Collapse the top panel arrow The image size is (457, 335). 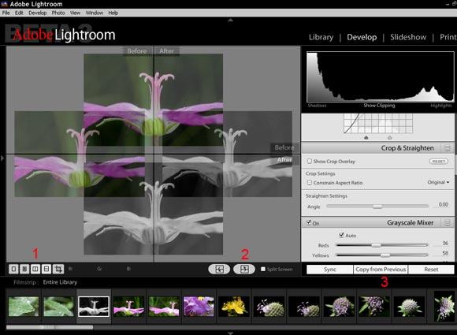230,20
